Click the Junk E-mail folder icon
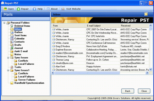This screenshot has height=101, width=154. point(12,51)
